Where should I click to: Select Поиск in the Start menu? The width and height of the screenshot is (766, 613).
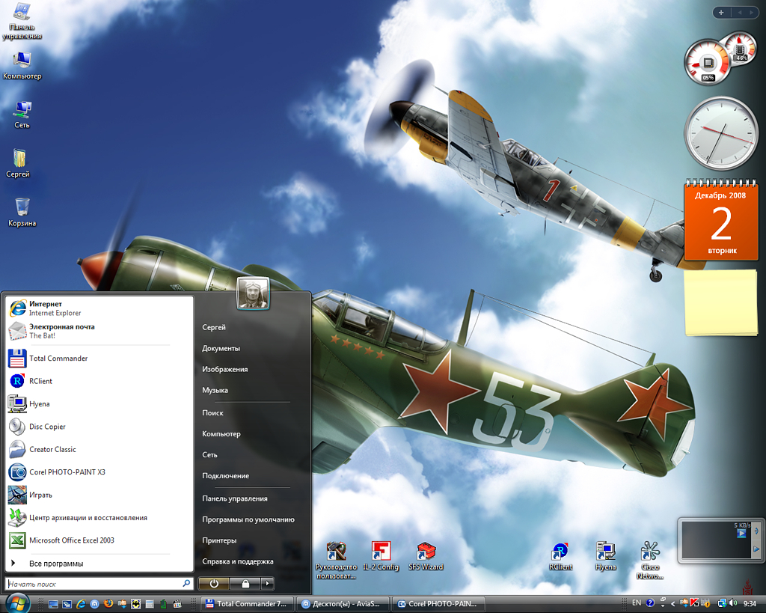coord(212,412)
